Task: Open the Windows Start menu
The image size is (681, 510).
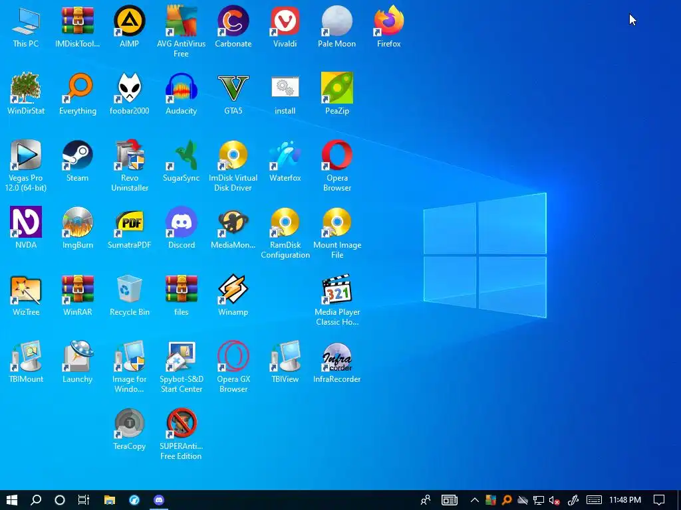Action: coord(12,500)
